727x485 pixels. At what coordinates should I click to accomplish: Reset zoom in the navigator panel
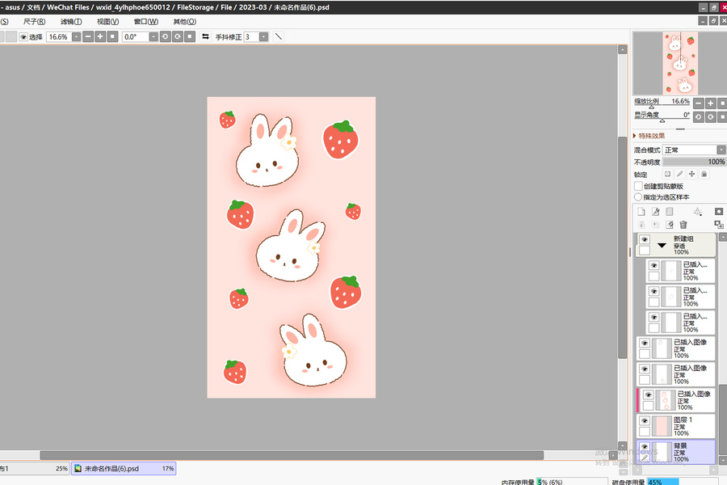point(722,103)
